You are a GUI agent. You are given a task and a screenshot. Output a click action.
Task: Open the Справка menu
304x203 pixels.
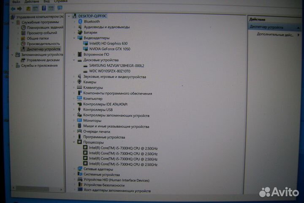point(61,1)
